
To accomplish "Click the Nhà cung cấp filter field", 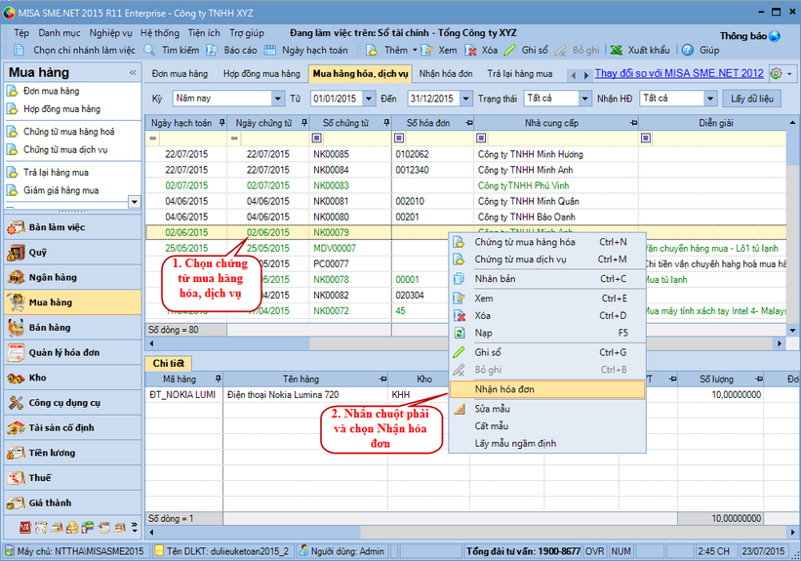I will coord(562,138).
